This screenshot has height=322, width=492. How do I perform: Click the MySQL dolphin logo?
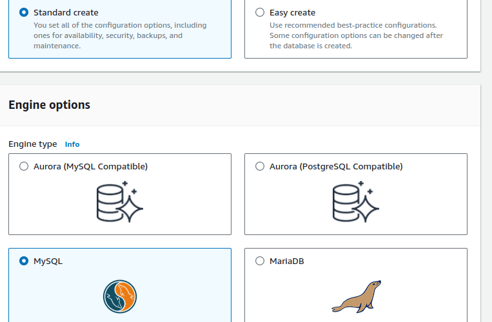(120, 296)
